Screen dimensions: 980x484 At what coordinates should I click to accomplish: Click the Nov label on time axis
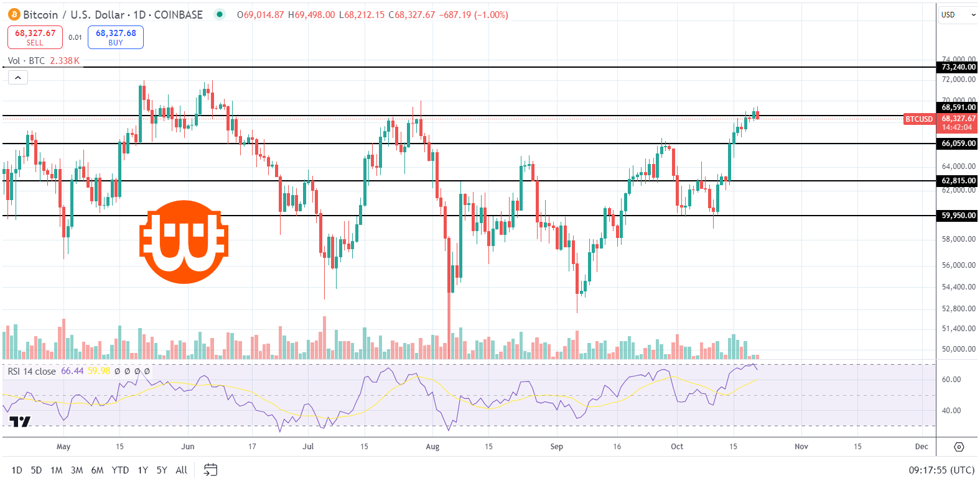coord(801,447)
